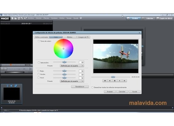The height and width of the screenshot is (126, 174).
Task: Click the Rojo value field
Action: tap(81, 71)
